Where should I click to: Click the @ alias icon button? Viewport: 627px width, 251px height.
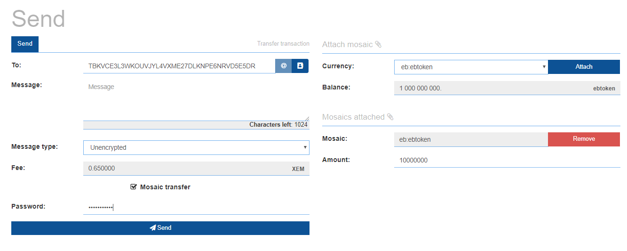(x=284, y=66)
